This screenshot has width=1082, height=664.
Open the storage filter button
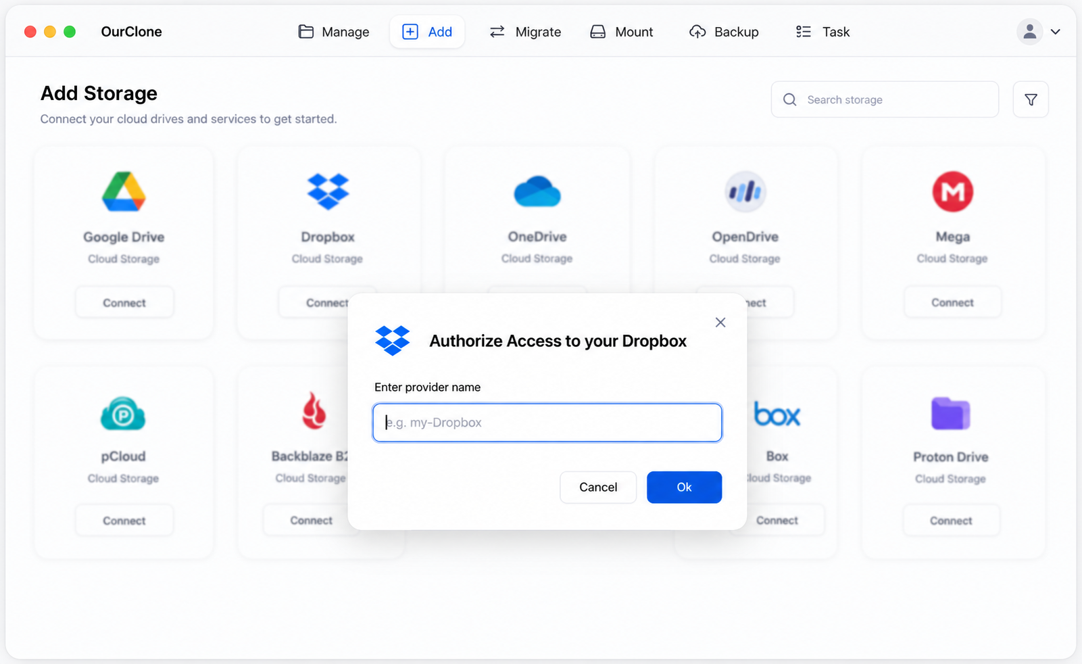click(1031, 99)
